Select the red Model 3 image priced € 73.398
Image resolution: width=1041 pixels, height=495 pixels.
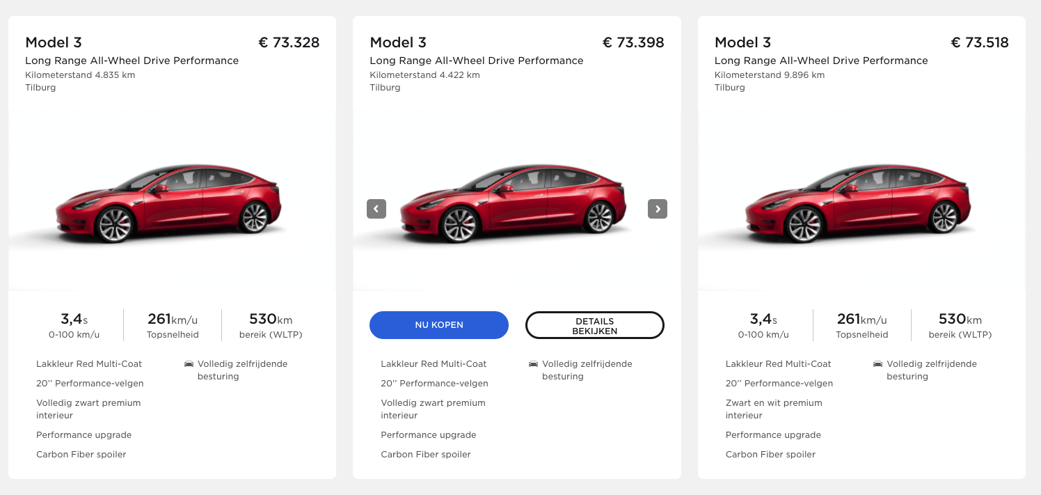(516, 203)
